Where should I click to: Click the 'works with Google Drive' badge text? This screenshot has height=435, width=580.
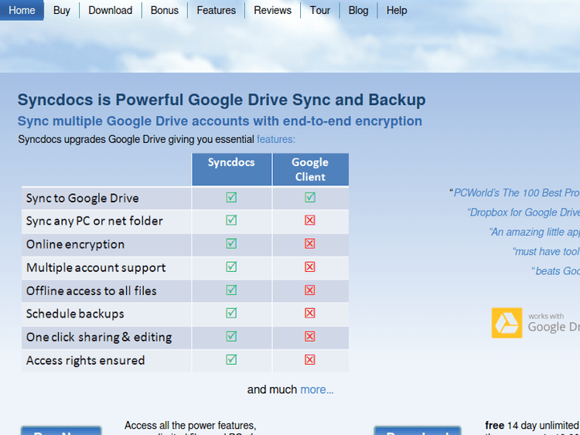coord(554,323)
